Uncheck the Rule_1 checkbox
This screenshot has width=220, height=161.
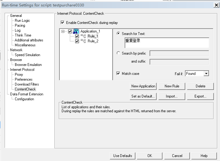point(77,36)
